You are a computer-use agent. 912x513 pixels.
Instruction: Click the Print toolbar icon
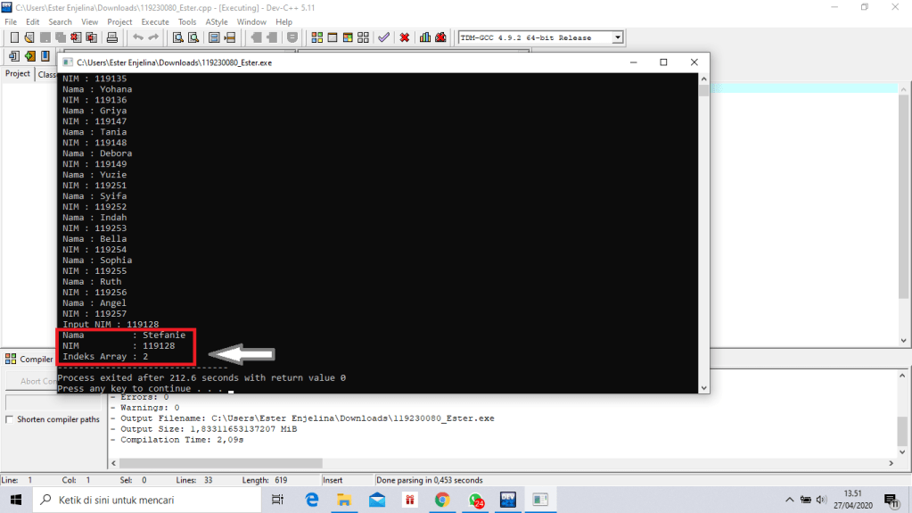click(x=112, y=37)
